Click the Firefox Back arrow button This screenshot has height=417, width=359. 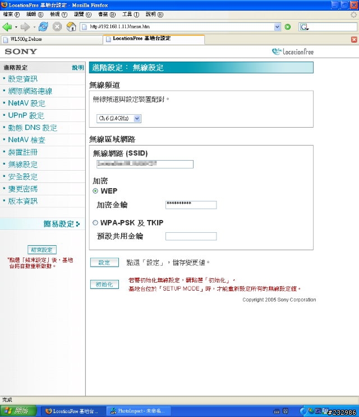pyautogui.click(x=7, y=27)
